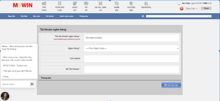Select the Đá Gà, Bắn Cá icon
The width and height of the screenshot is (220, 101).
(100, 3)
